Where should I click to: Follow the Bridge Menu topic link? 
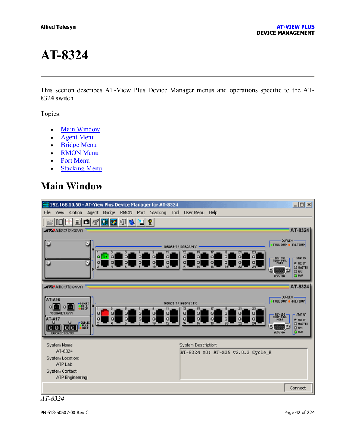pyautogui.click(x=79, y=145)
